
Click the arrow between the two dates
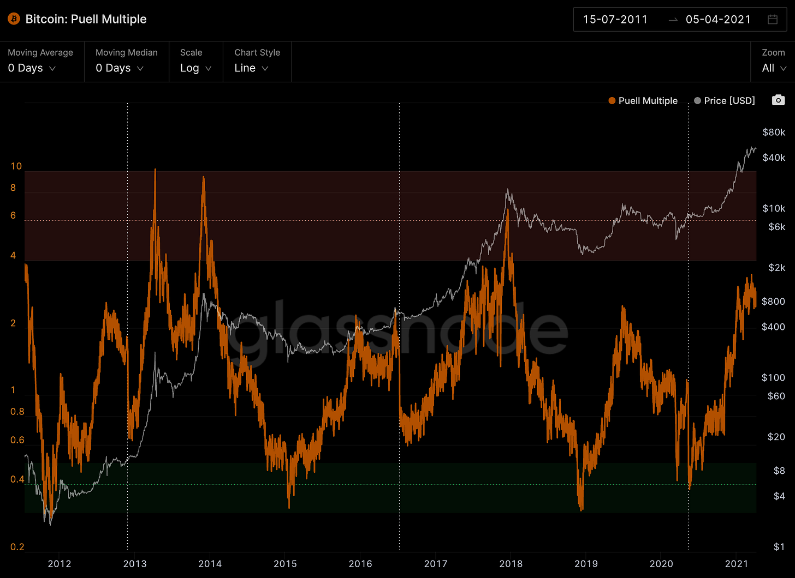coord(673,20)
